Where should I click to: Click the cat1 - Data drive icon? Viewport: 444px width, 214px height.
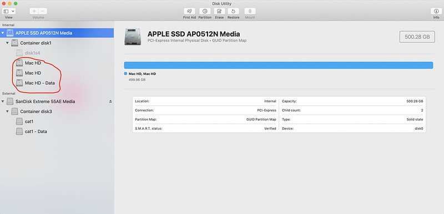pyautogui.click(x=19, y=131)
